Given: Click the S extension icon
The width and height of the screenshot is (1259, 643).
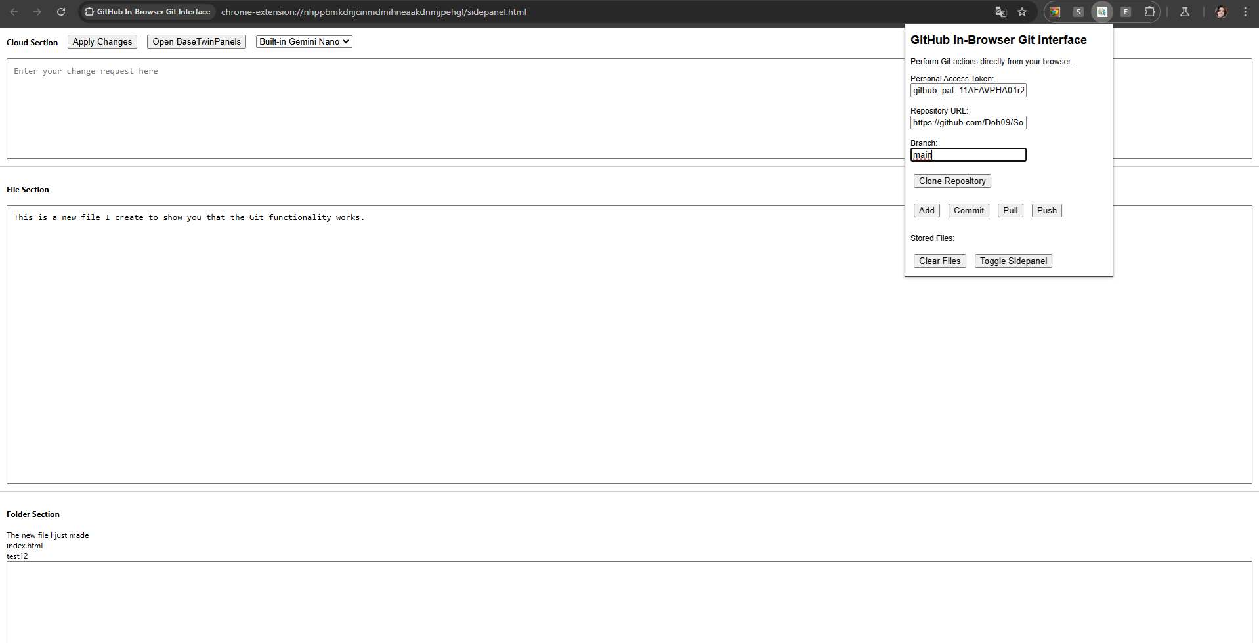Looking at the screenshot, I should coord(1078,12).
